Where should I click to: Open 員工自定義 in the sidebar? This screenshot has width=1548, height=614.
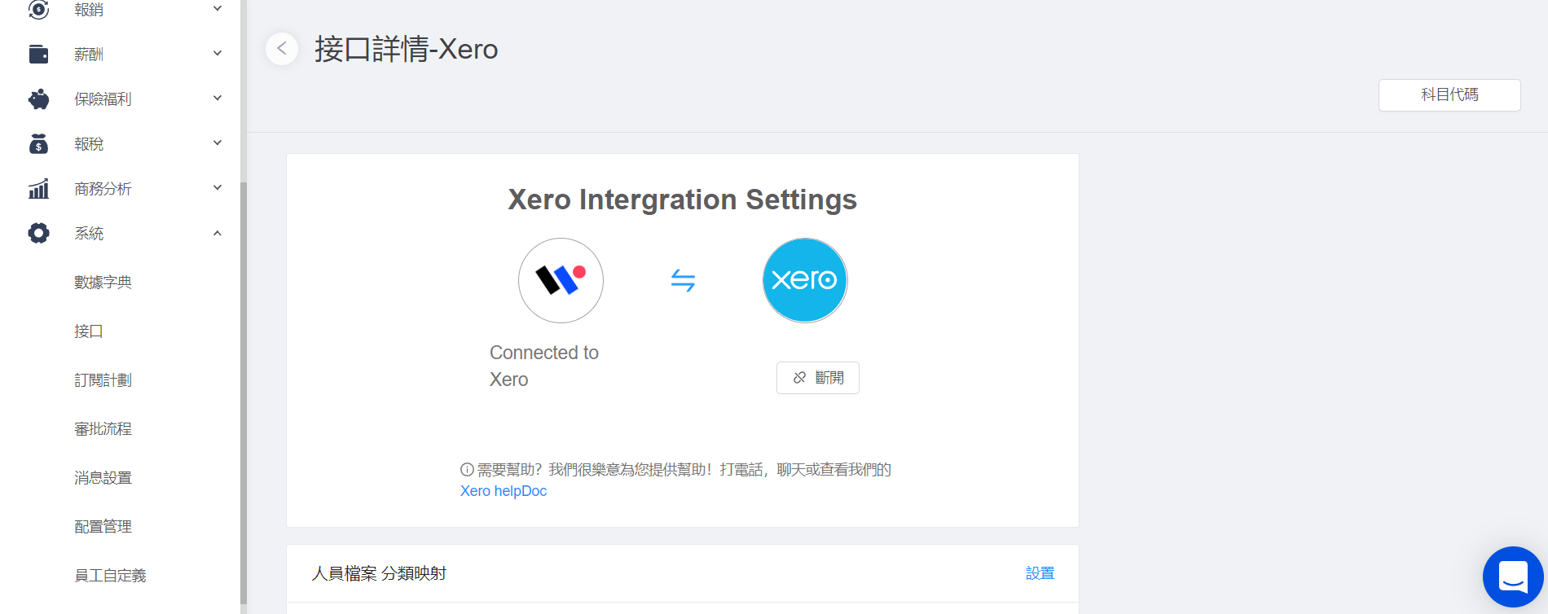(110, 576)
